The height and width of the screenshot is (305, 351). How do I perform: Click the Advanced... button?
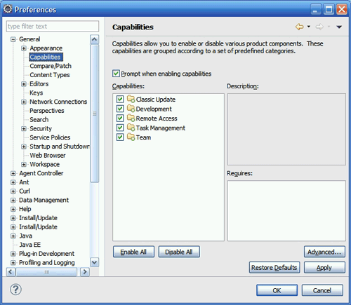point(324,252)
